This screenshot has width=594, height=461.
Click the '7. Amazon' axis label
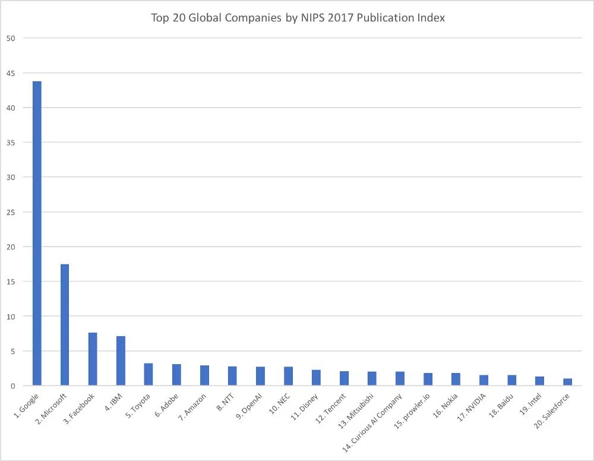[x=192, y=407]
